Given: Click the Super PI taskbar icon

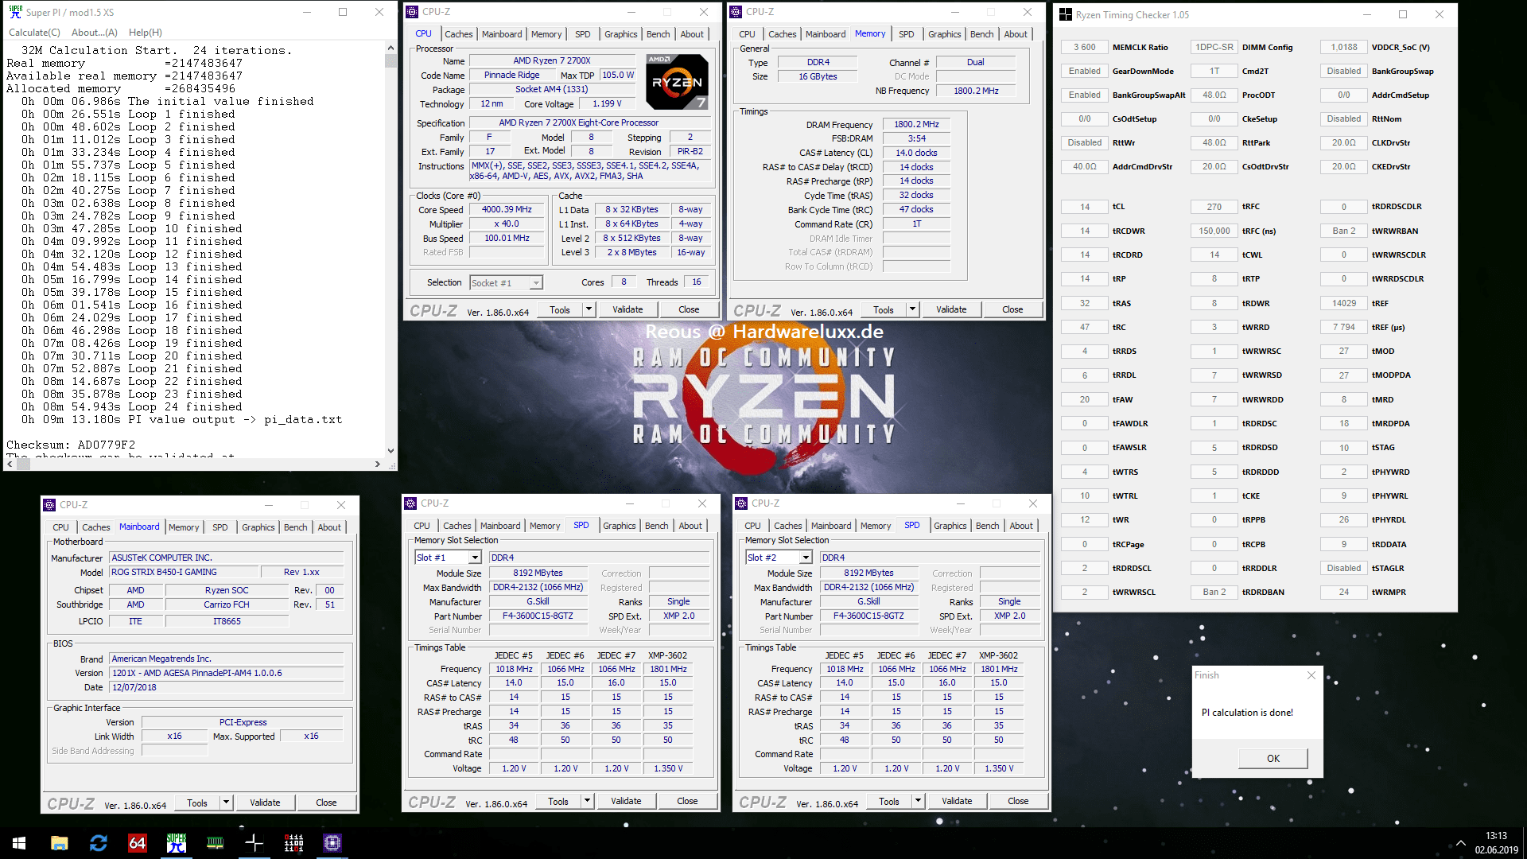Looking at the screenshot, I should (177, 843).
